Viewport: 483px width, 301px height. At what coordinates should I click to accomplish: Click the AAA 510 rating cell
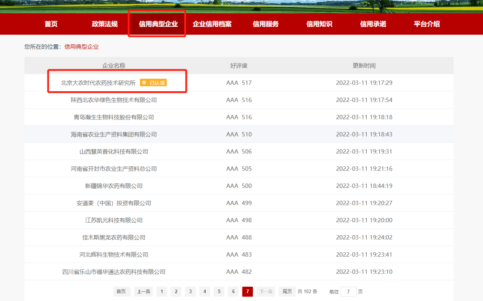pyautogui.click(x=239, y=134)
